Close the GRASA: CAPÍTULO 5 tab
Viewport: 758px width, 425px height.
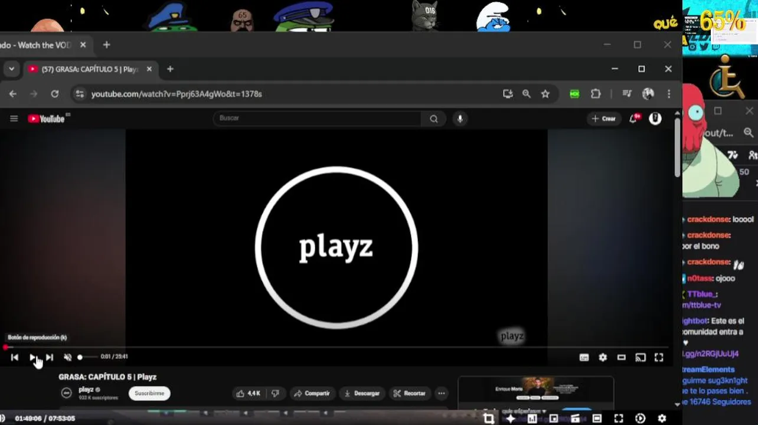click(149, 69)
